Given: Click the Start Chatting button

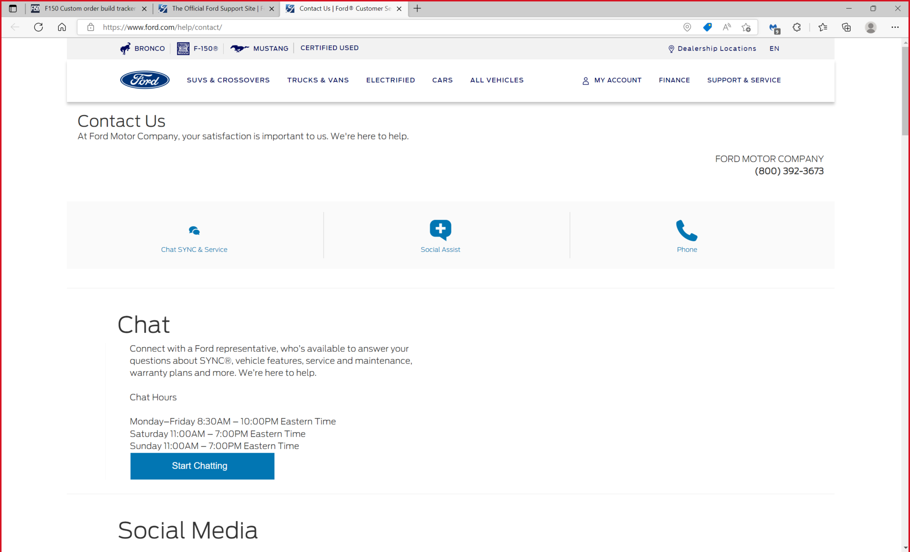Looking at the screenshot, I should [x=202, y=465].
